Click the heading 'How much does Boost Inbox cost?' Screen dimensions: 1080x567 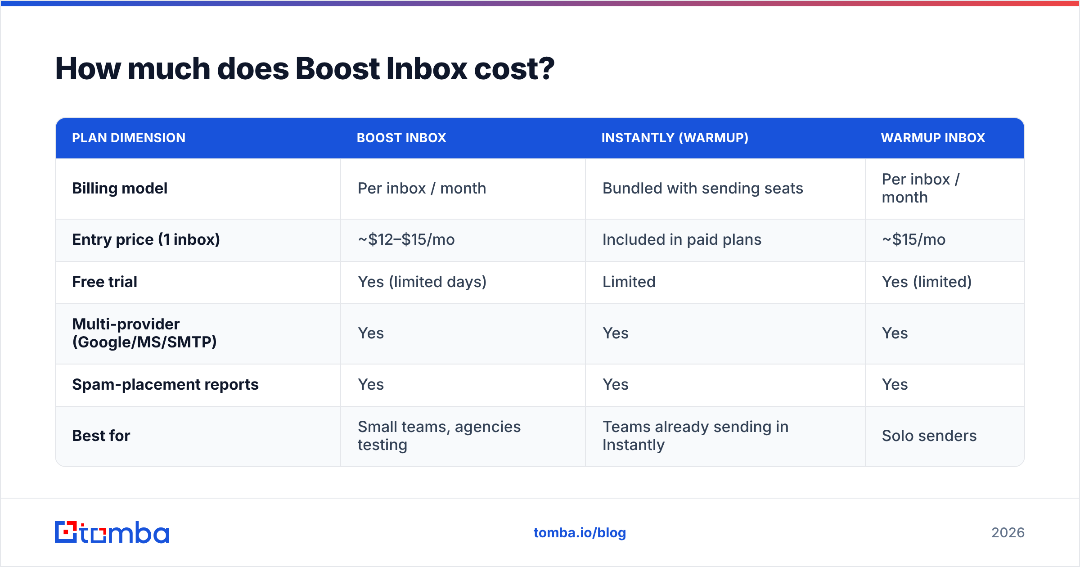[x=305, y=69]
